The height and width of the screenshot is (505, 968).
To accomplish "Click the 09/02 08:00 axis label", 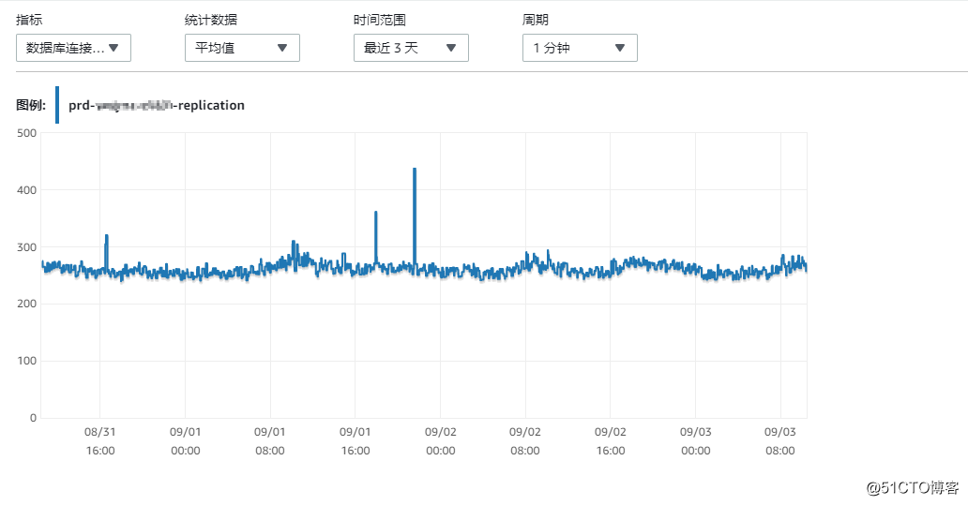I will click(525, 441).
